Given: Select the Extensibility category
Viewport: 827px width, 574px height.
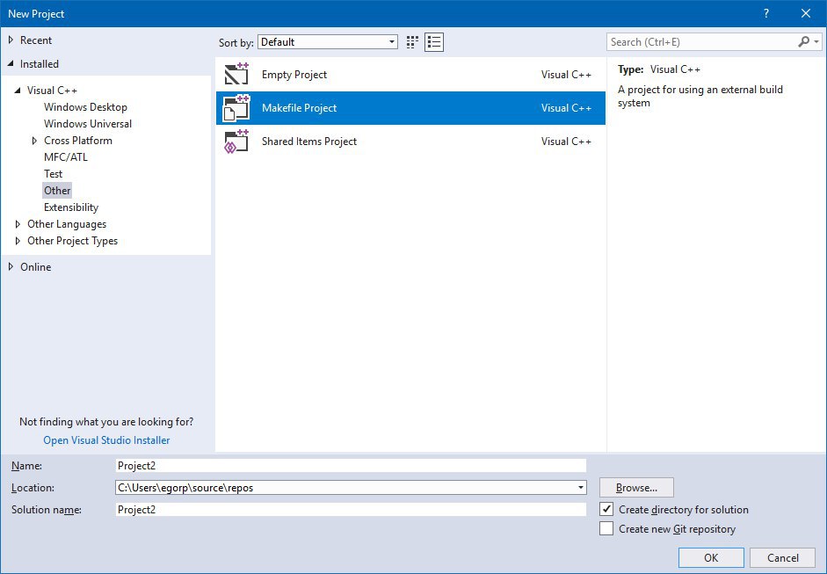Looking at the screenshot, I should (x=71, y=207).
